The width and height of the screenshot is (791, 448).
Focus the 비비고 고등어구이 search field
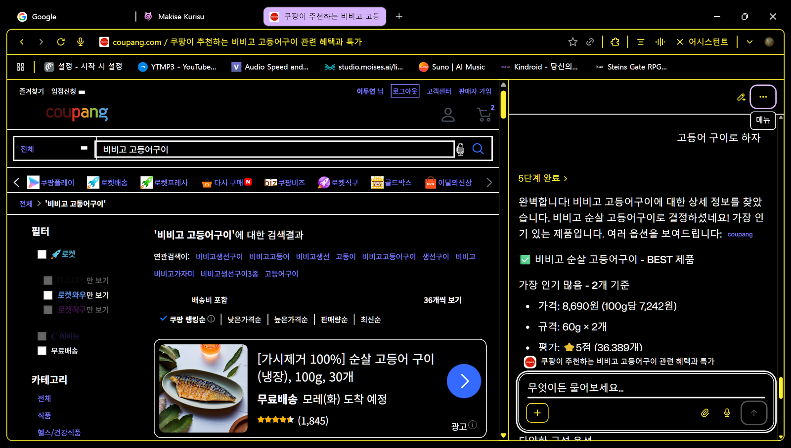point(275,149)
